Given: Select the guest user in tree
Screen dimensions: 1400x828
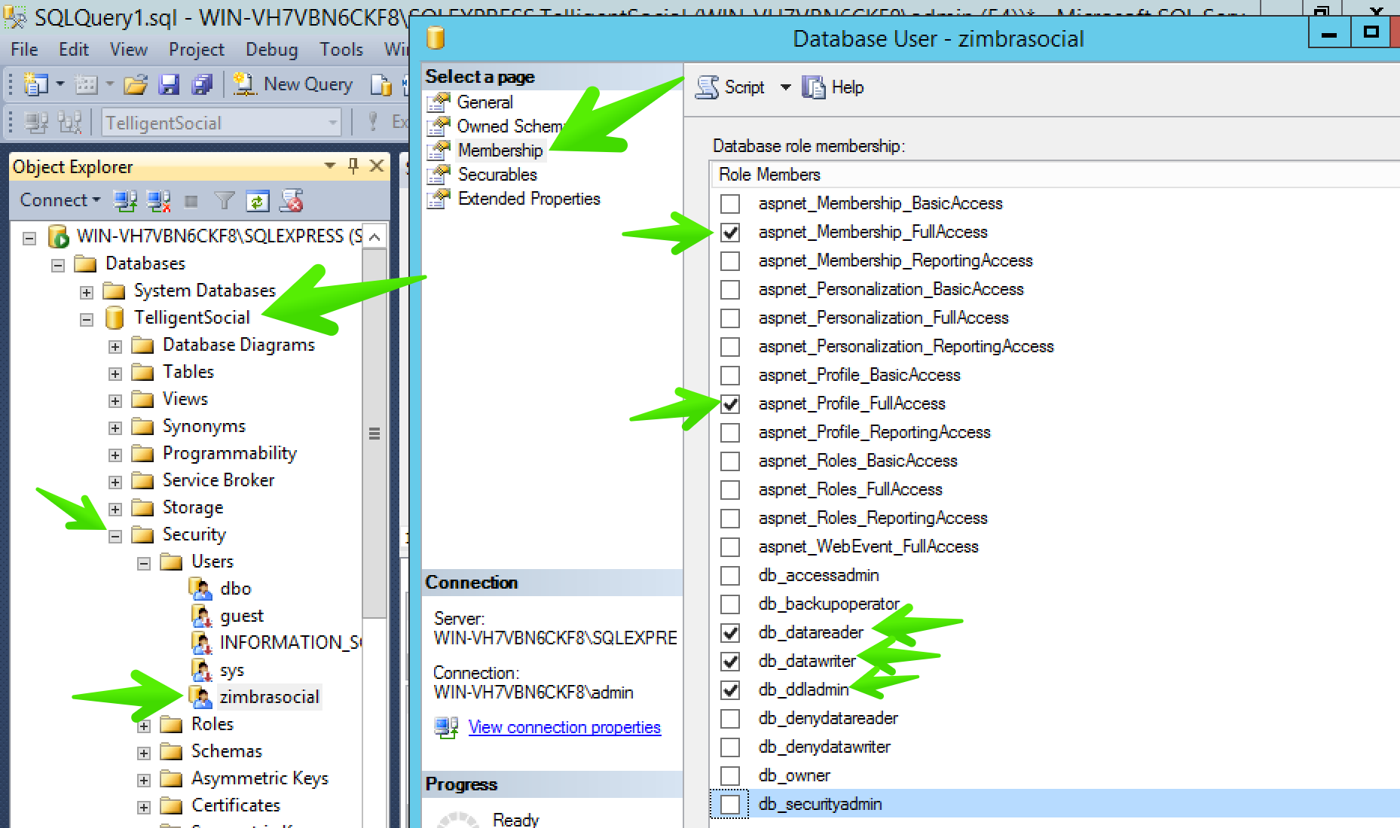Looking at the screenshot, I should click(x=241, y=616).
